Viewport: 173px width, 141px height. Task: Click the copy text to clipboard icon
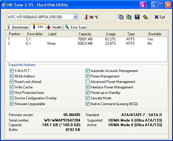click(121, 17)
